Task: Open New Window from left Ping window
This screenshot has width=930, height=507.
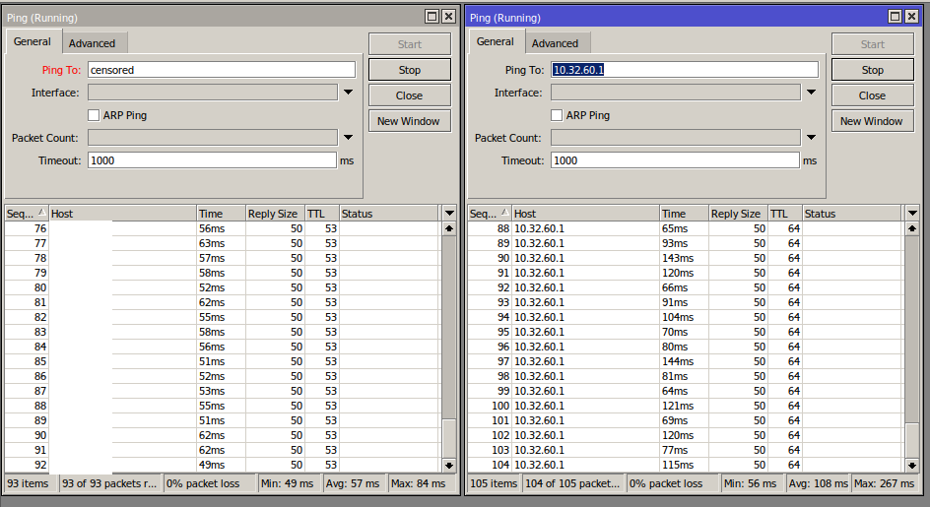Action: tap(409, 121)
